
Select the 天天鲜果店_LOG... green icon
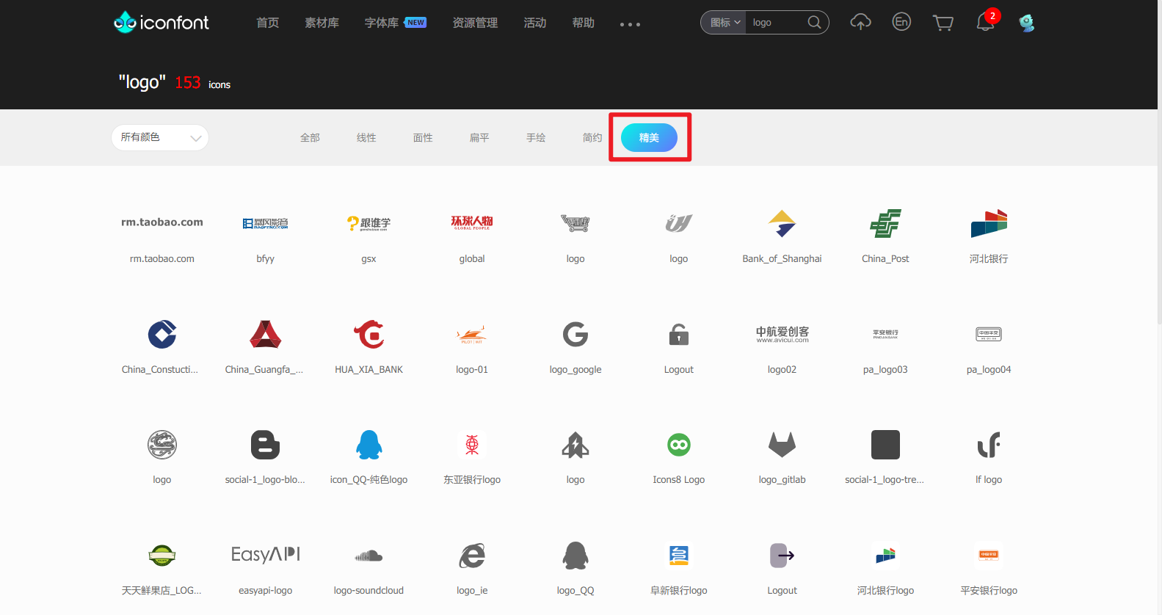pyautogui.click(x=162, y=556)
